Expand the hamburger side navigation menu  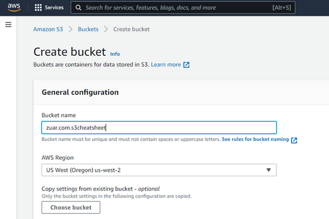[8, 25]
